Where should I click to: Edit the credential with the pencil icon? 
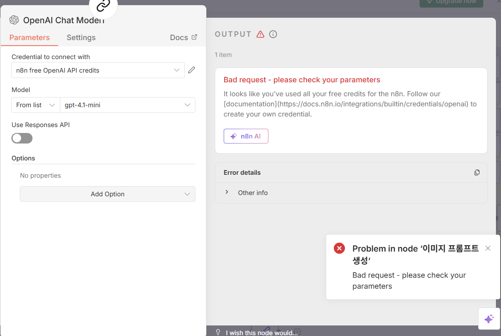[x=192, y=70]
